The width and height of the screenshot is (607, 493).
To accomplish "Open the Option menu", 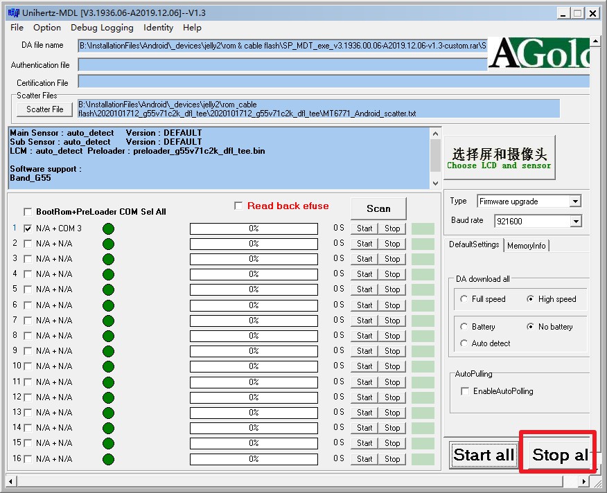I will 47,28.
